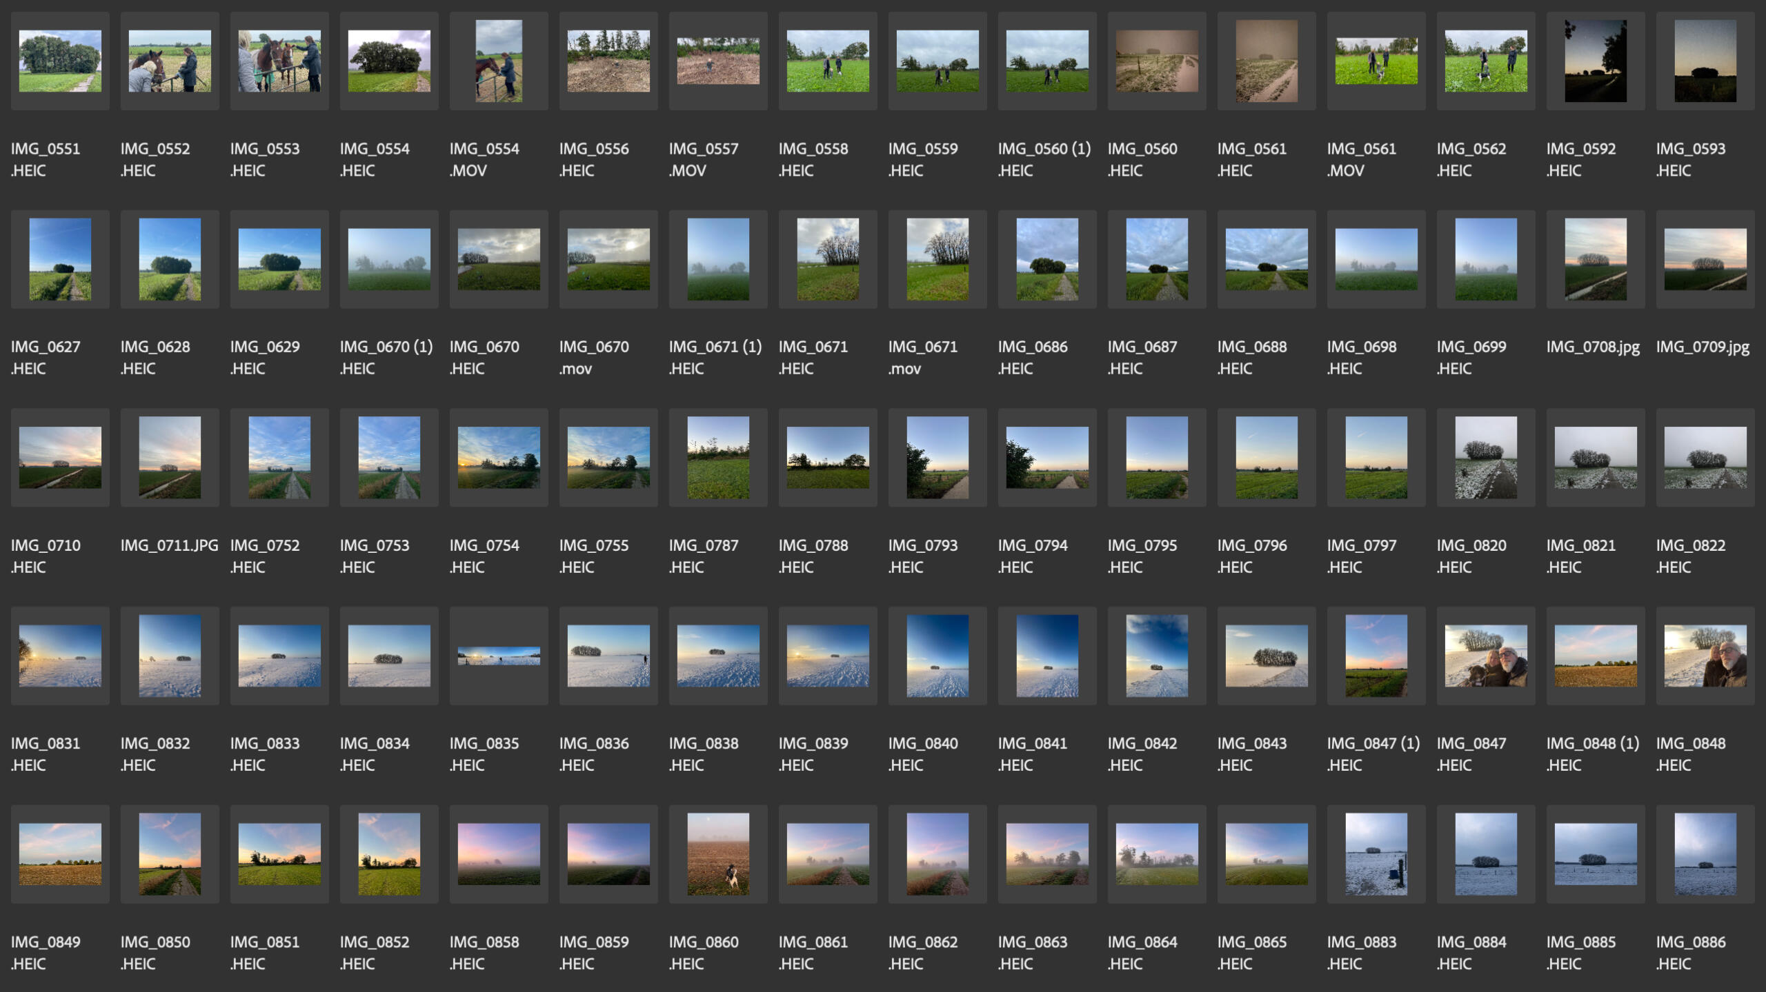Click the IMG_0670.mov video thumbnail
1766x992 pixels.
click(608, 259)
